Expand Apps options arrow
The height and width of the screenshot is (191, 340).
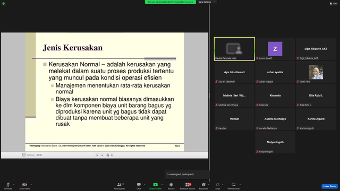click(x=223, y=185)
